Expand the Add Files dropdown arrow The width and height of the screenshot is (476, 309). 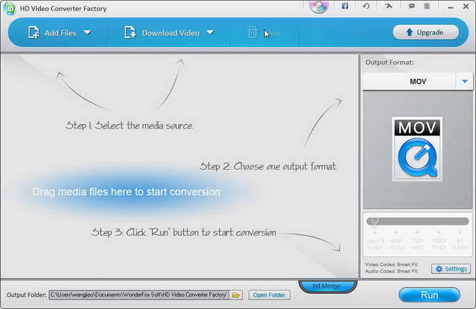tap(87, 33)
